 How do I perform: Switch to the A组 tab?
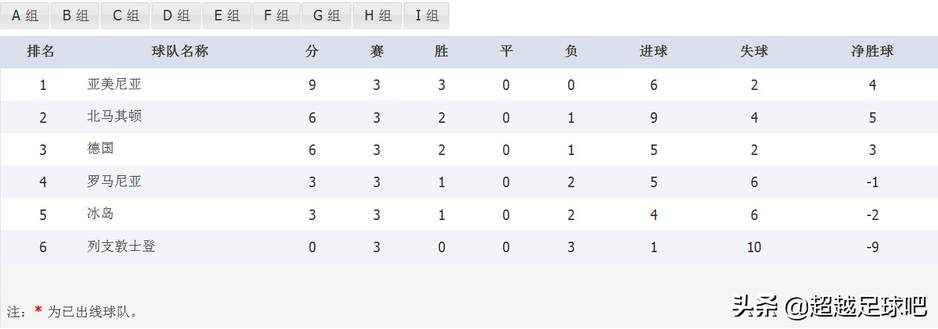pos(25,16)
